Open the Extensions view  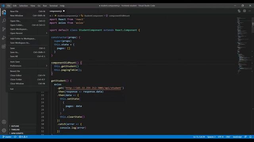click(x=4, y=47)
